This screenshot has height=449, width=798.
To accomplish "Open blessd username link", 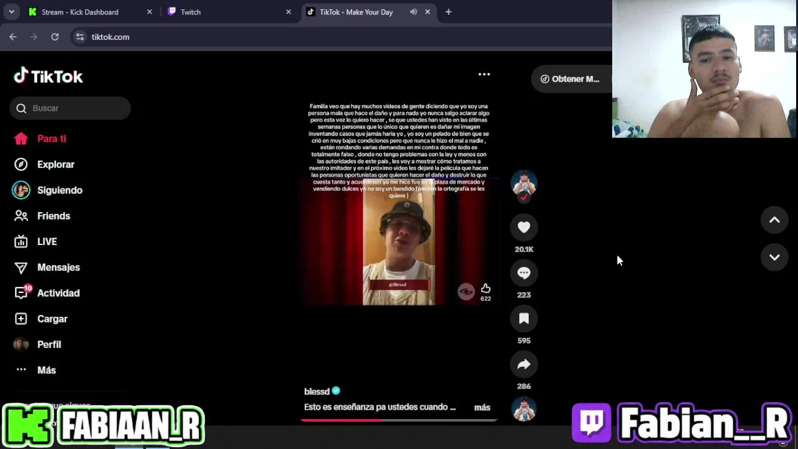I will click(x=317, y=392).
